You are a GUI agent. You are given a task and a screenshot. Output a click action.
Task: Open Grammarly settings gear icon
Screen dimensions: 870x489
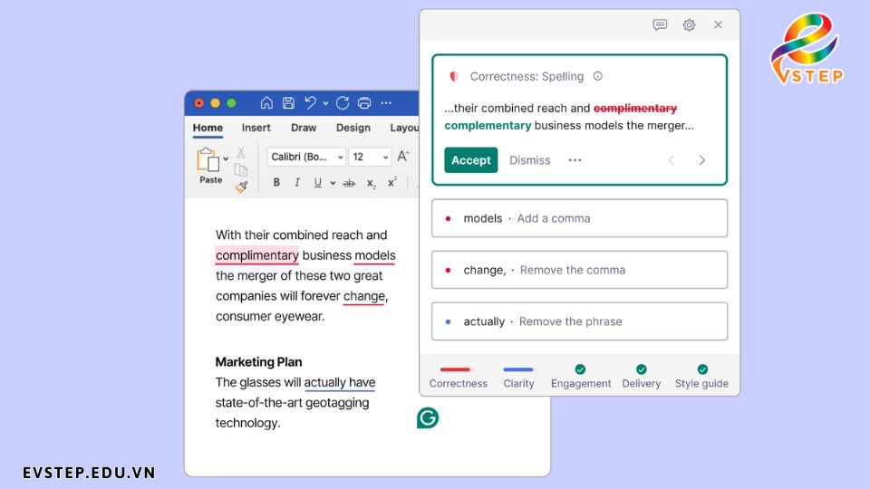point(689,25)
